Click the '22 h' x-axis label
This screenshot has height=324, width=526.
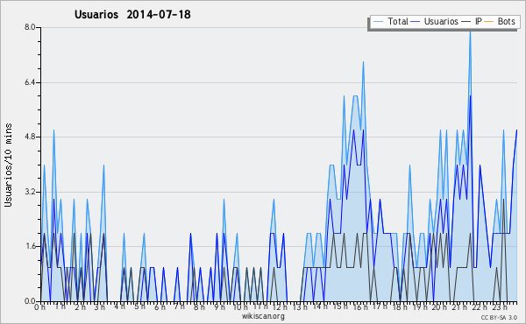(480, 306)
